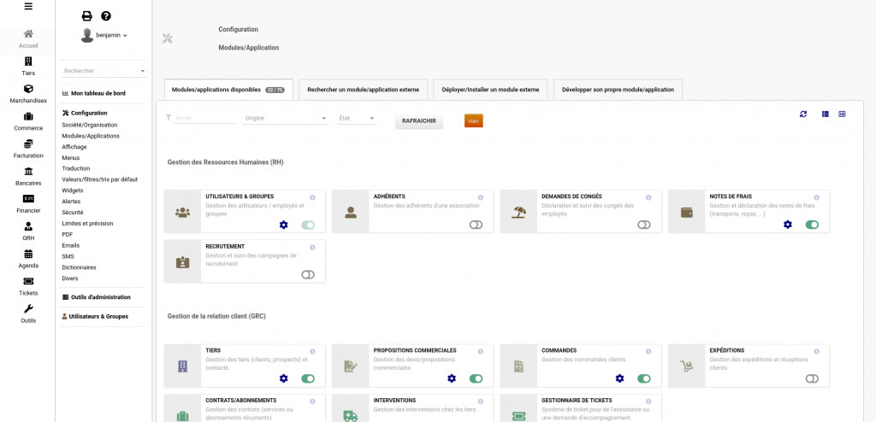The height and width of the screenshot is (422, 876).
Task: Open Déployer/Installer un module externe tab
Action: [490, 89]
